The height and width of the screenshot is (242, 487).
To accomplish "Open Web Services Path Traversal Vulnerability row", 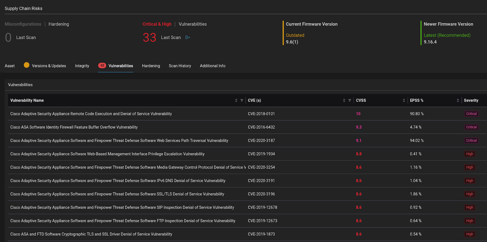I will point(119,141).
